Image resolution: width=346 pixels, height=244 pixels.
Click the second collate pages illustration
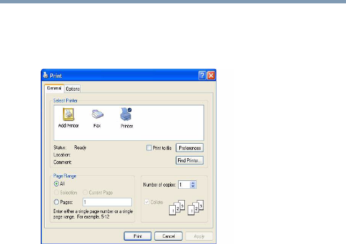196,207
